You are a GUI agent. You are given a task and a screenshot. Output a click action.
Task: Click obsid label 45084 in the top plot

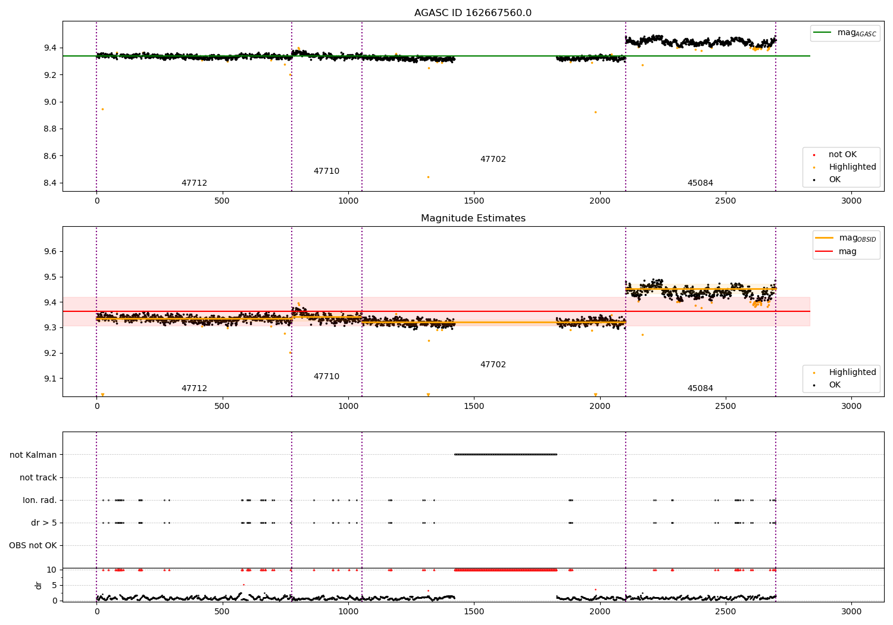click(700, 183)
